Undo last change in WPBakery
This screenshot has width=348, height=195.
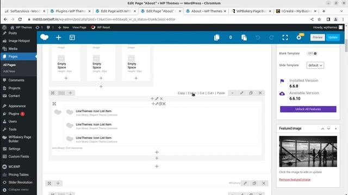(x=258, y=37)
